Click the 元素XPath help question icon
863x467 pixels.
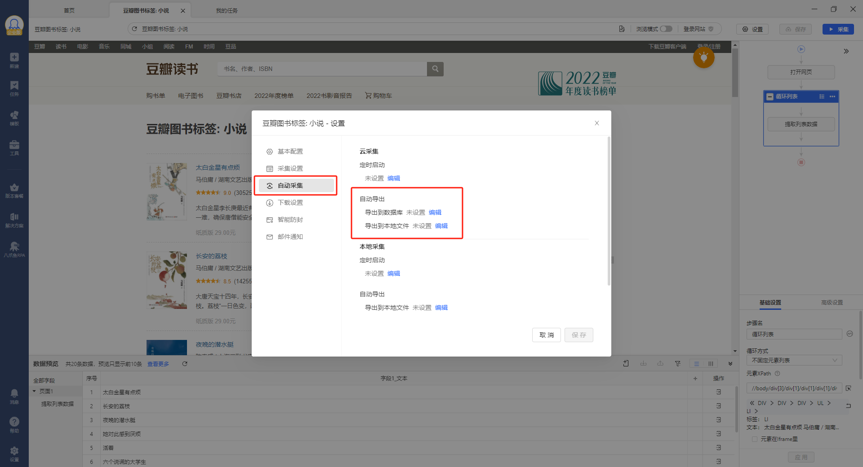778,373
